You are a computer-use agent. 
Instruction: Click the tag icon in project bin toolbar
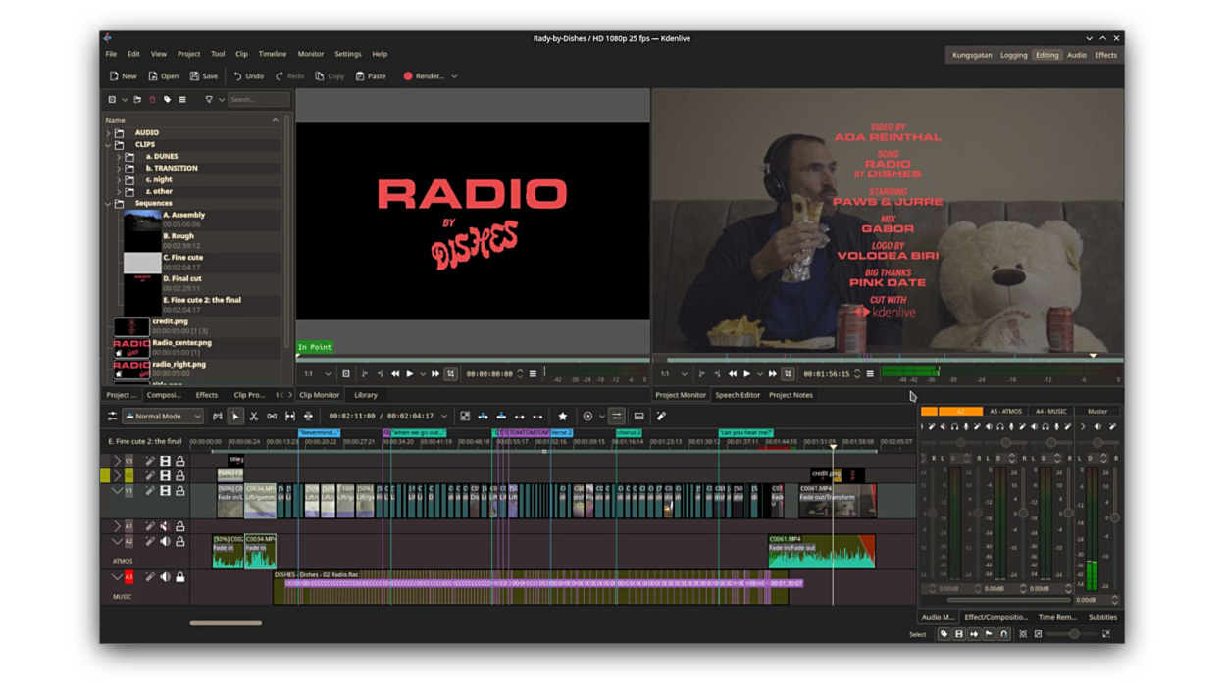tap(167, 100)
